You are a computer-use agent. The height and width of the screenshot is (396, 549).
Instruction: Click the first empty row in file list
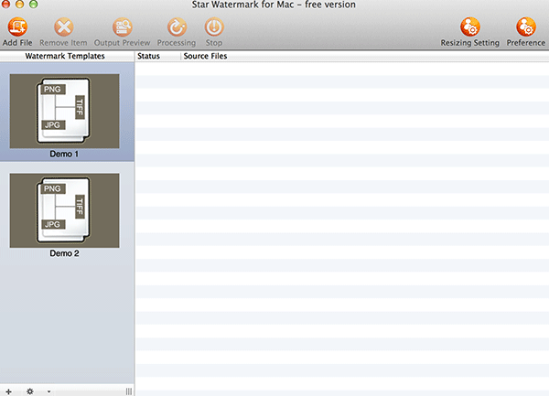tap(341, 68)
